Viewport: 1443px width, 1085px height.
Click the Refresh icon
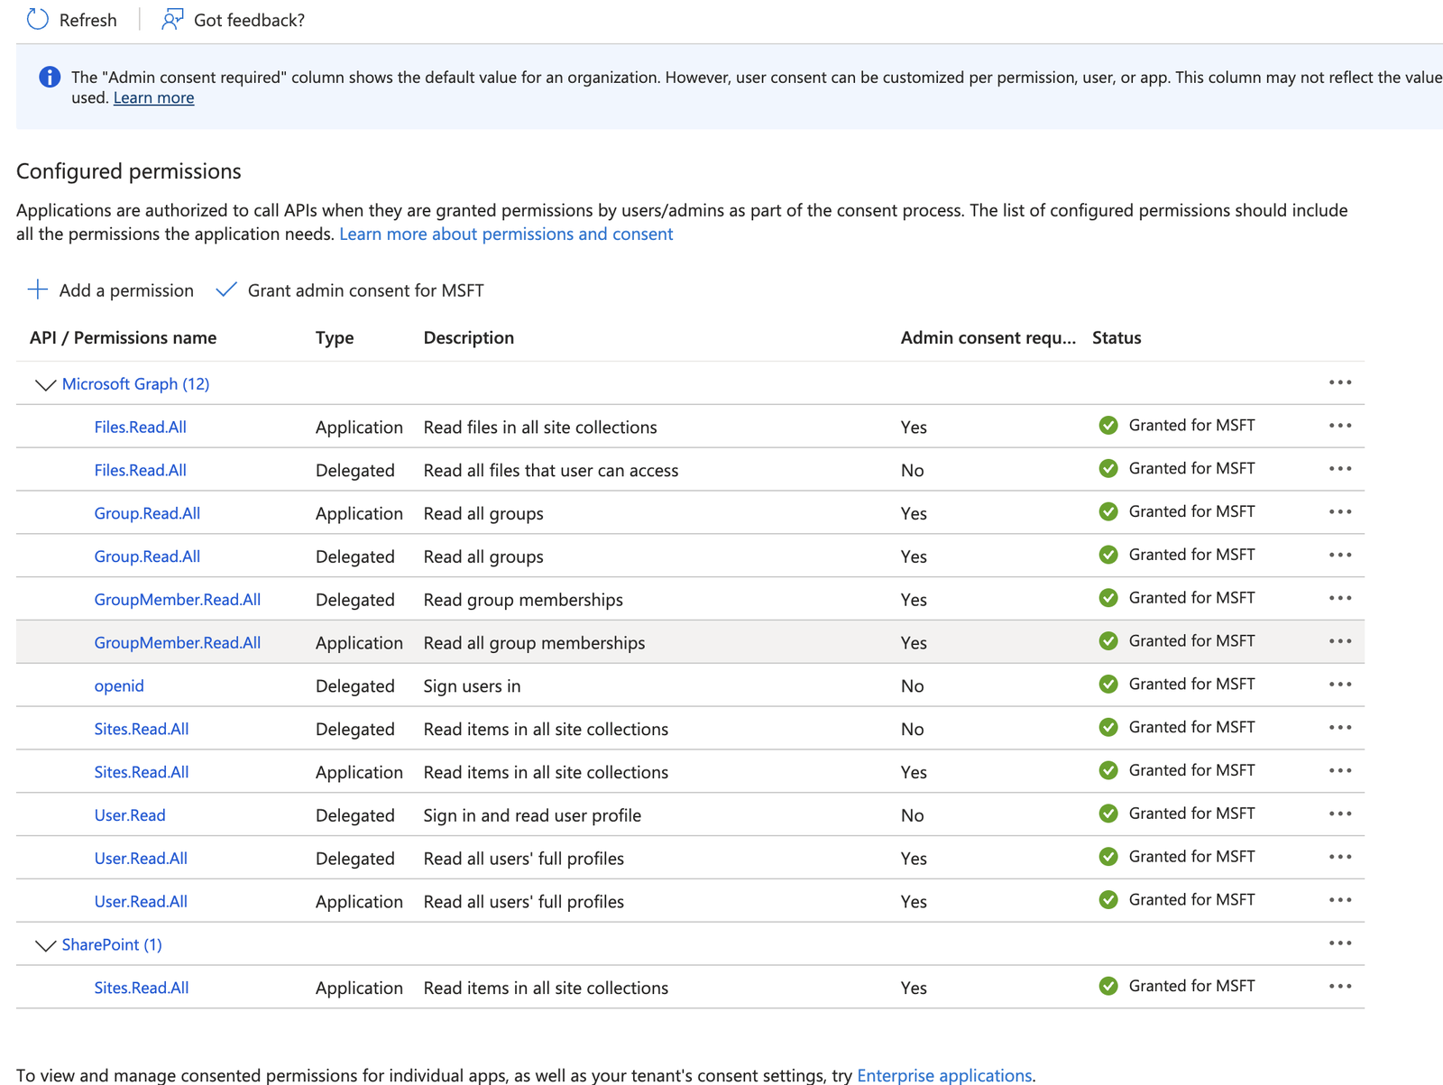[37, 19]
